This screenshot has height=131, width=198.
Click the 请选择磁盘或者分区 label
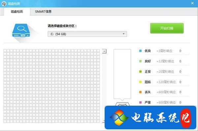[62, 26]
